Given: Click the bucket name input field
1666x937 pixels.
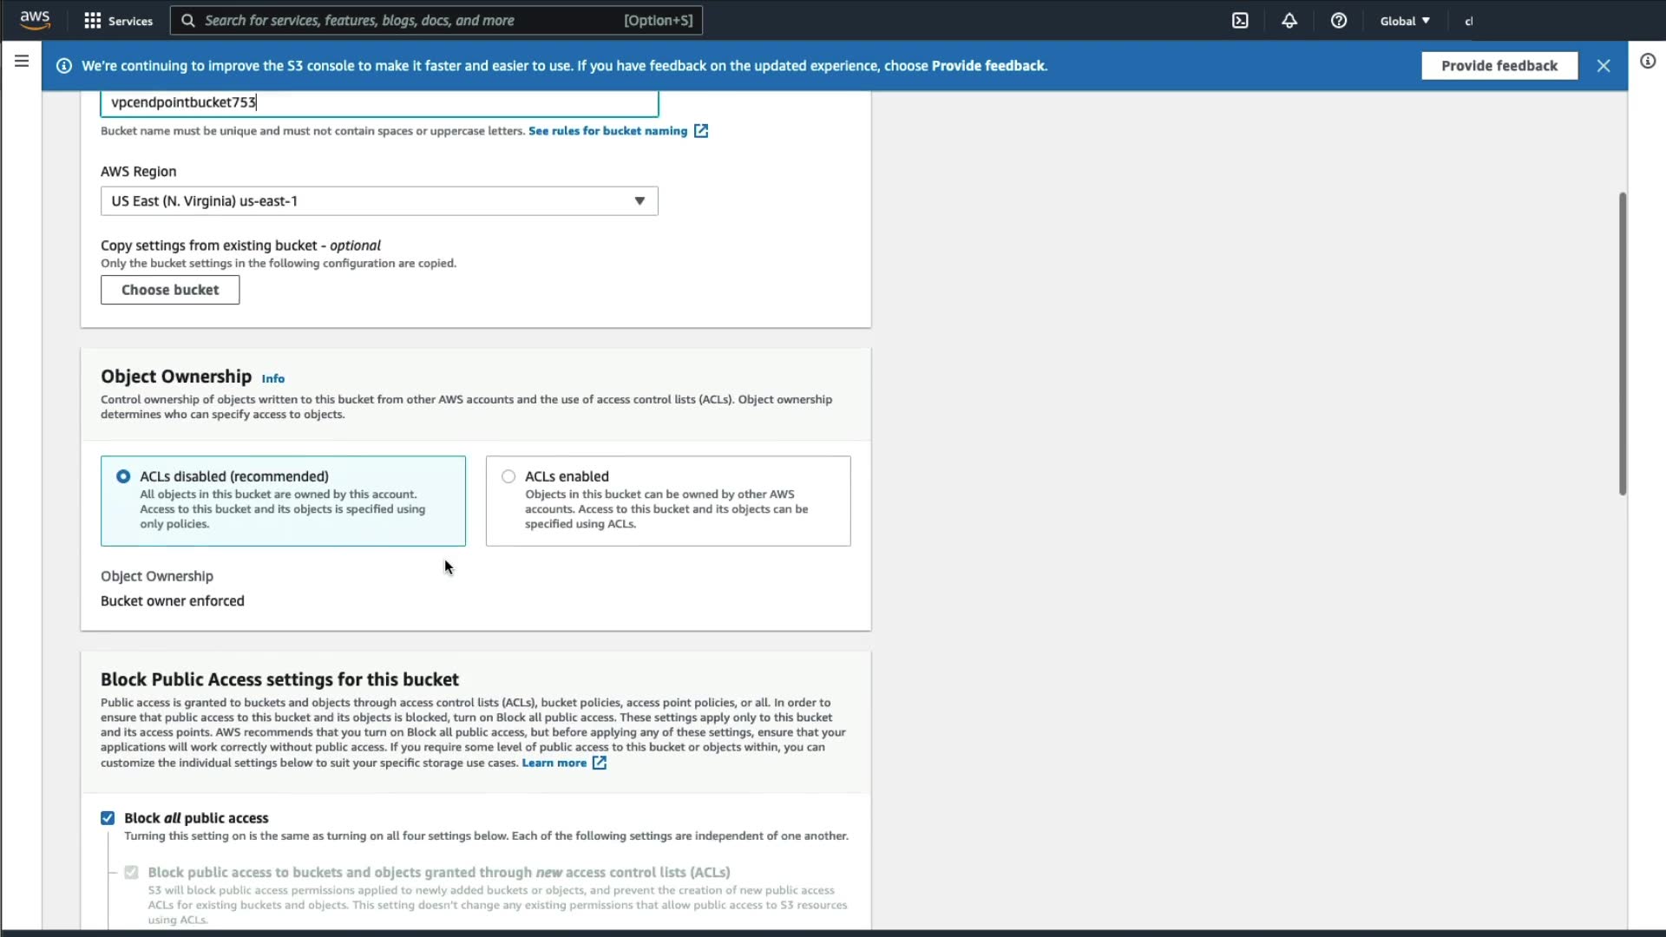Looking at the screenshot, I should pyautogui.click(x=379, y=102).
